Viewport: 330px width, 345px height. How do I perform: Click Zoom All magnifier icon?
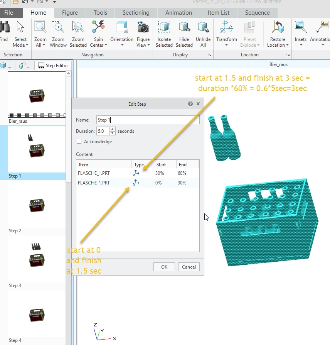pyautogui.click(x=40, y=27)
